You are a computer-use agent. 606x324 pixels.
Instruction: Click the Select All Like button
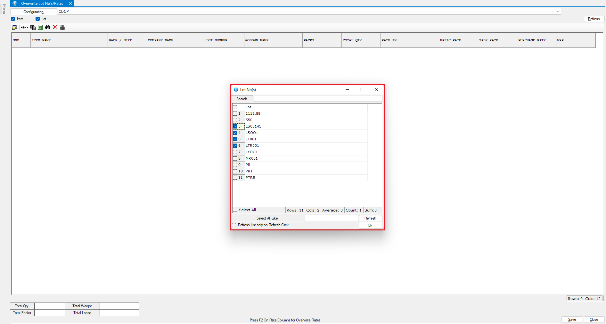point(267,218)
